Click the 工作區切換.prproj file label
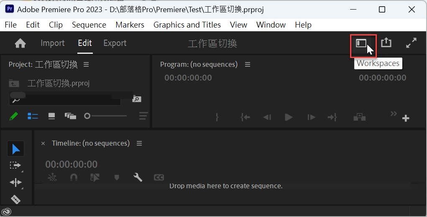The width and height of the screenshot is (427, 217). [59, 83]
